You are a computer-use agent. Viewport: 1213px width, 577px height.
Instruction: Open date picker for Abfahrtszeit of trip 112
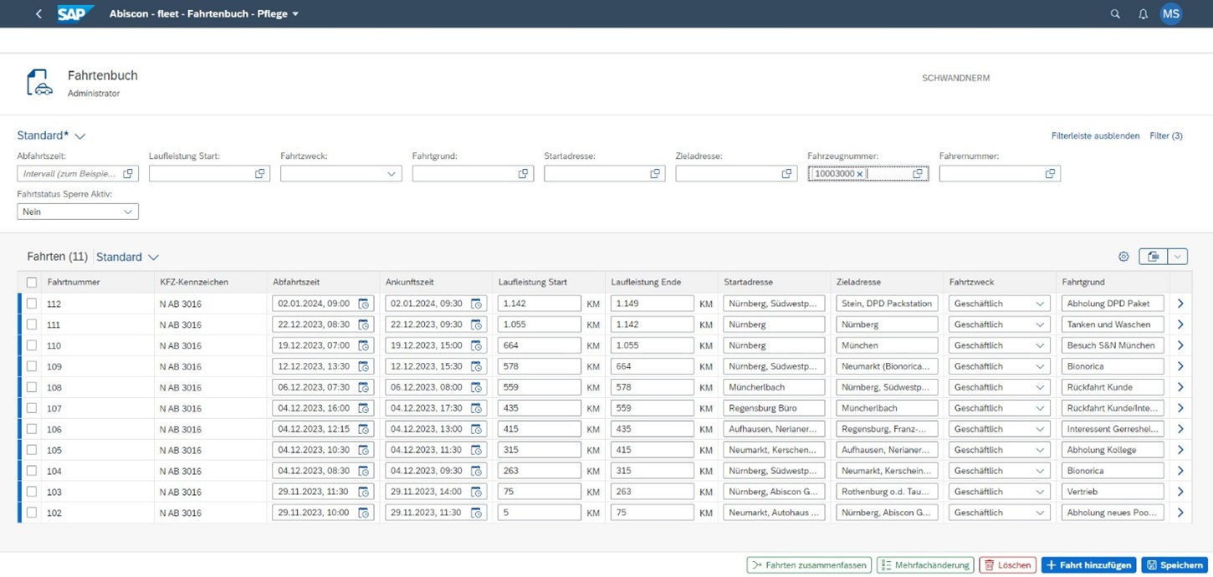pyautogui.click(x=364, y=304)
